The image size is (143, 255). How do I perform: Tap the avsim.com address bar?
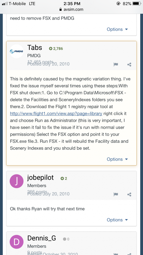[x=71, y=9]
